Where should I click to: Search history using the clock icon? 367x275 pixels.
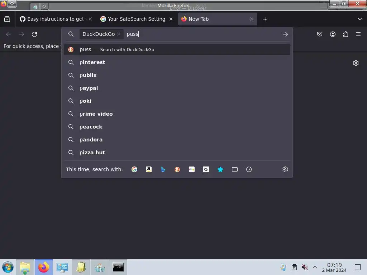click(x=249, y=169)
